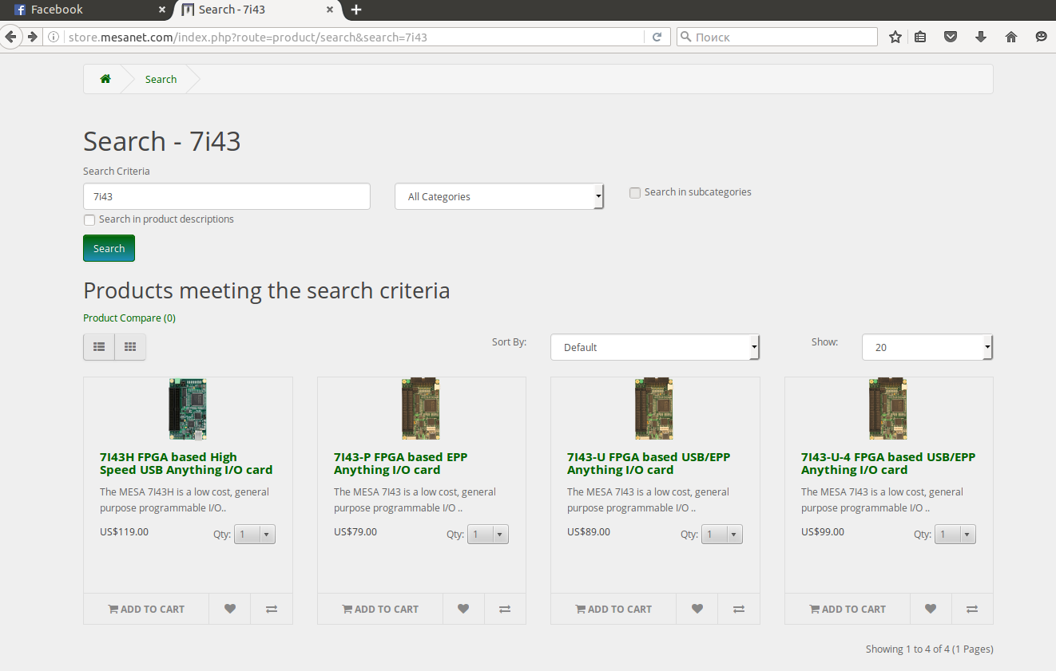The height and width of the screenshot is (671, 1056).
Task: Click the Showing 1 to 4 of 4 text
Action: coord(930,649)
